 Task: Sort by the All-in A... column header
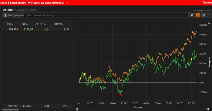[41, 24]
